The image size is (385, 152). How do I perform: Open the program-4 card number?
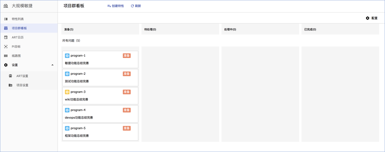click(x=78, y=110)
